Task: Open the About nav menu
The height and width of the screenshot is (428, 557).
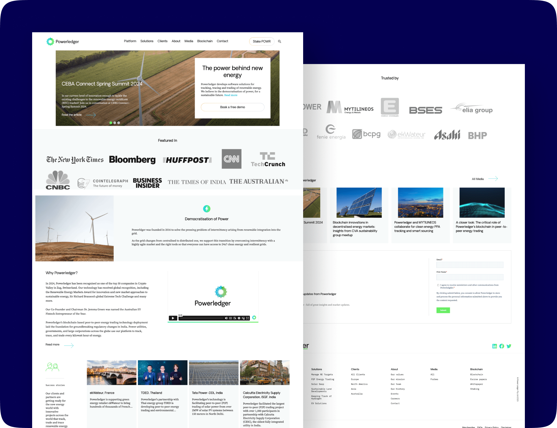Action: (176, 41)
